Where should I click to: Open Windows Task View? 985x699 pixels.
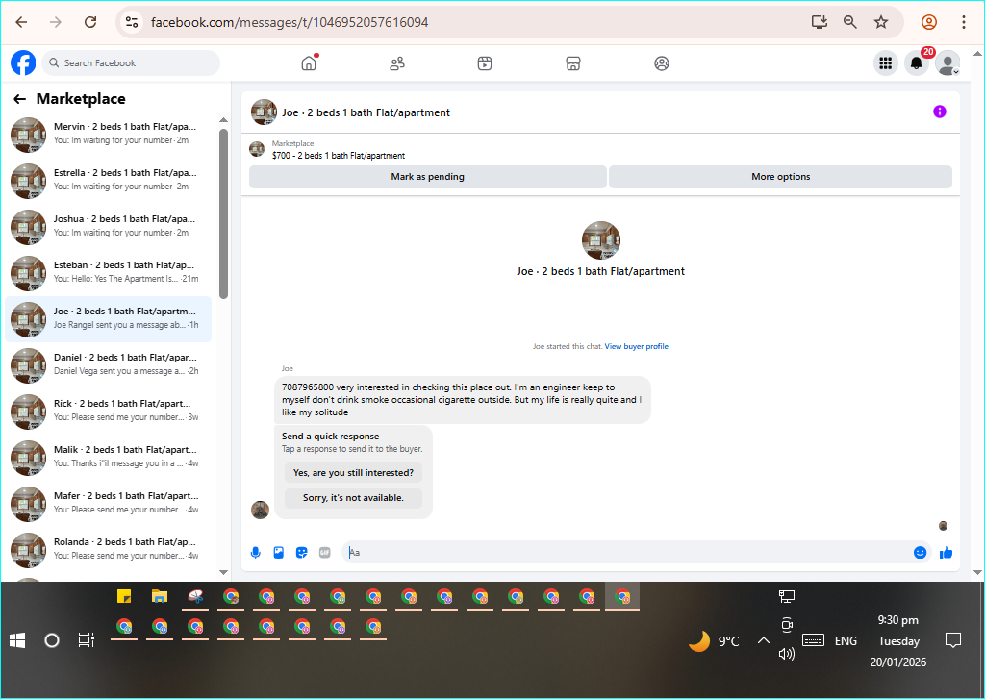[x=86, y=640]
